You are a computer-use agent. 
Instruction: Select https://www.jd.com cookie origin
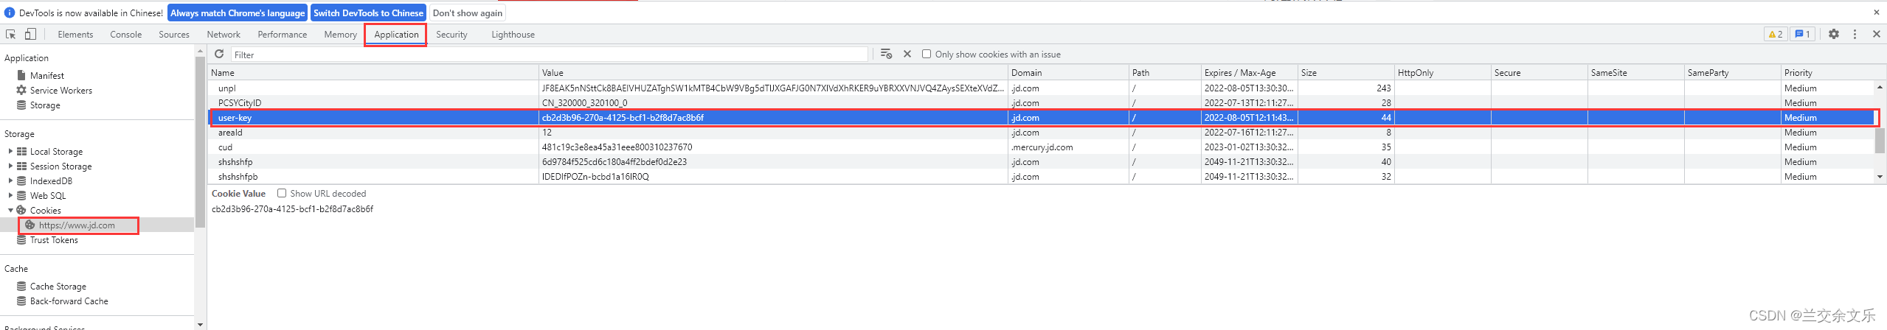[77, 225]
